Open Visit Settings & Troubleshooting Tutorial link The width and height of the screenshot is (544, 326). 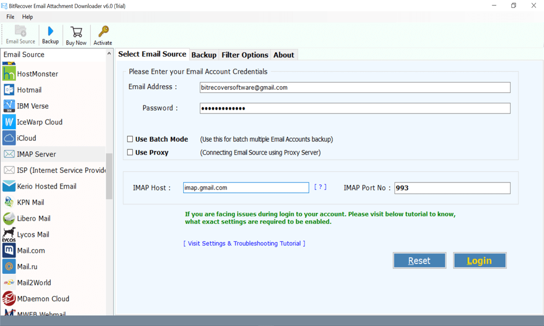pyautogui.click(x=244, y=243)
